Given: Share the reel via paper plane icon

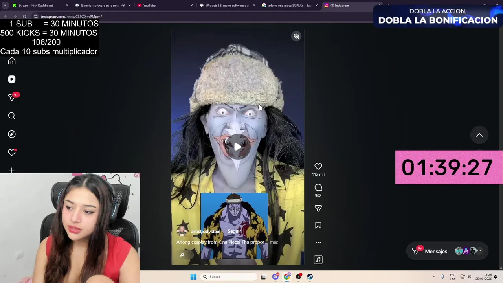Looking at the screenshot, I should [x=318, y=208].
